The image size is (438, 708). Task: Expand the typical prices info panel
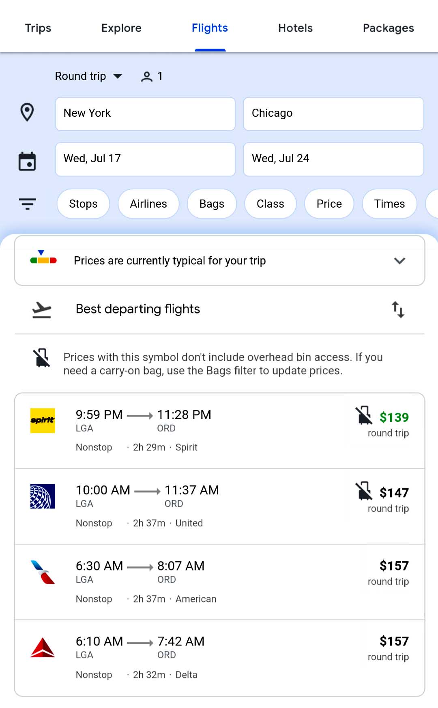(399, 261)
